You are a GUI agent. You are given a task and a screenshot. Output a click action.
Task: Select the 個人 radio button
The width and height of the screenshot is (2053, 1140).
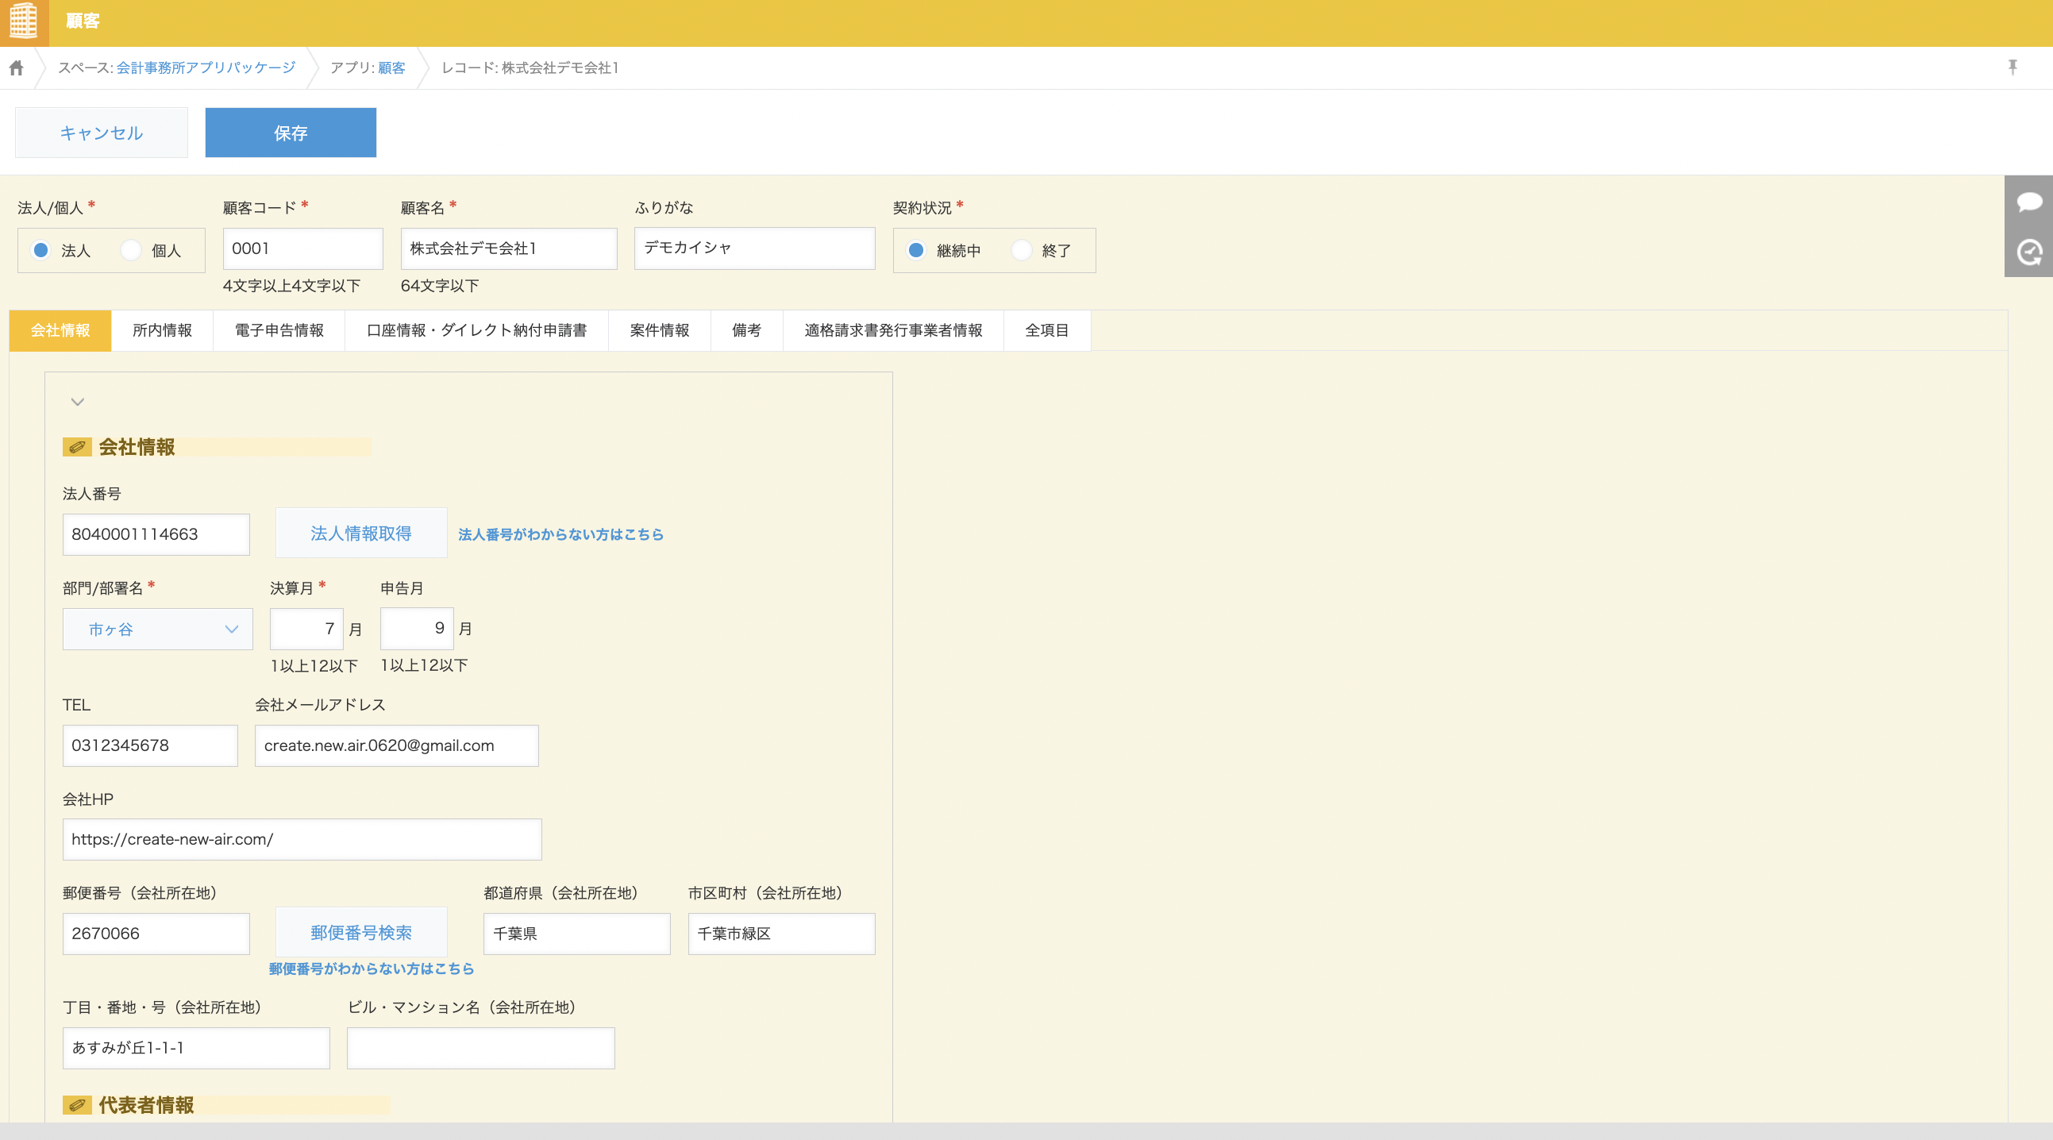[x=132, y=250]
